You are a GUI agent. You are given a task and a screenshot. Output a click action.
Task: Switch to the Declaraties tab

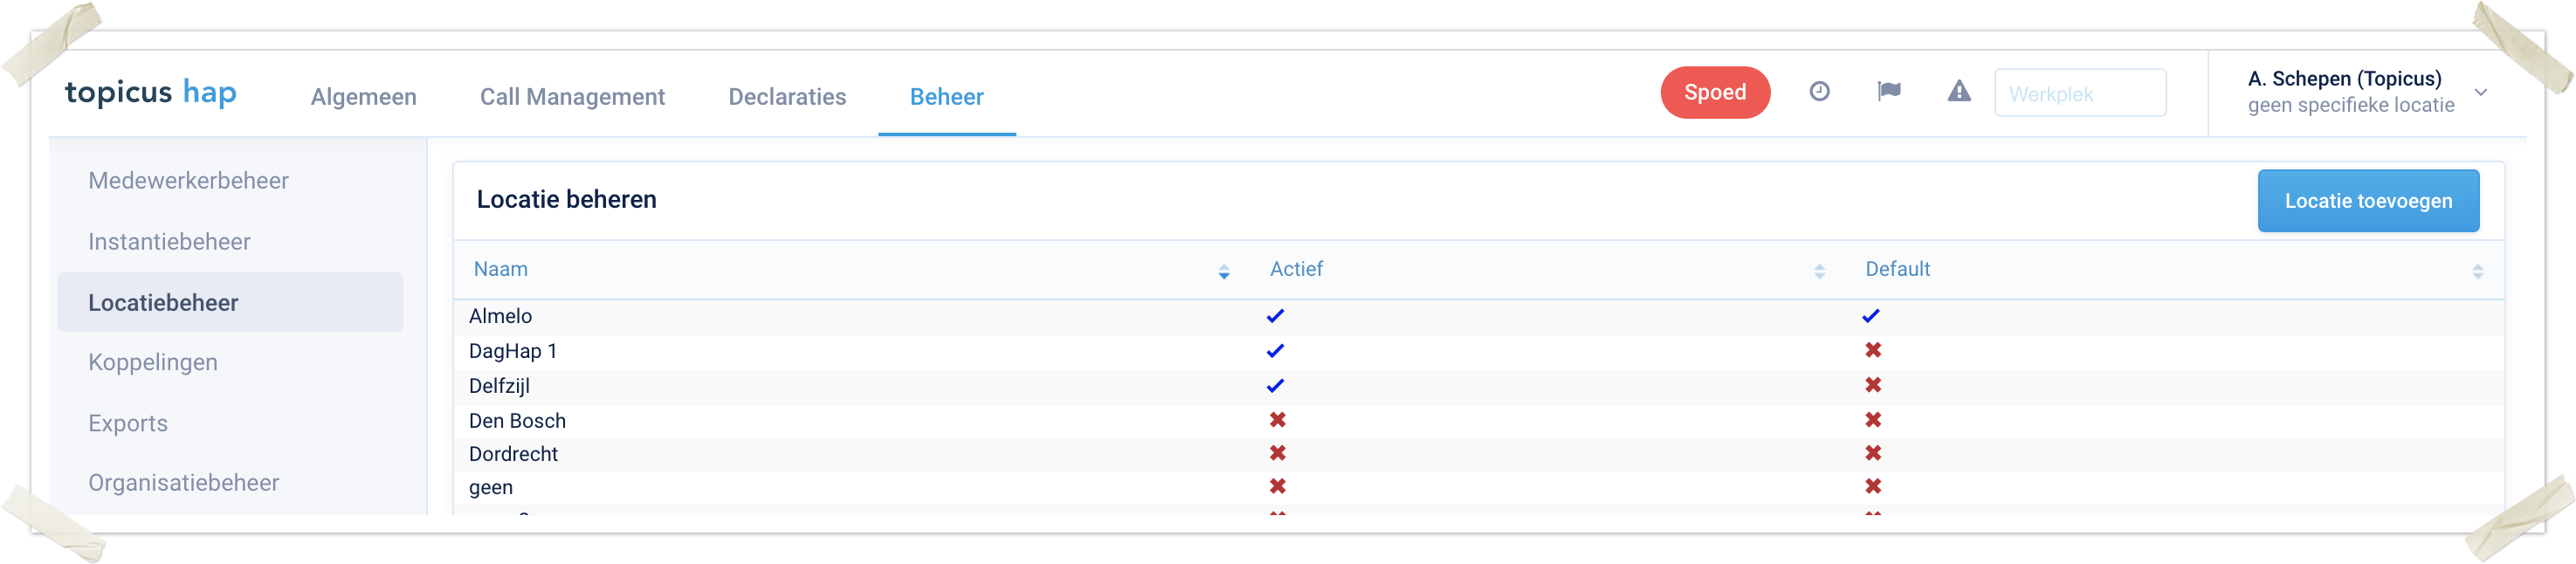pyautogui.click(x=787, y=97)
